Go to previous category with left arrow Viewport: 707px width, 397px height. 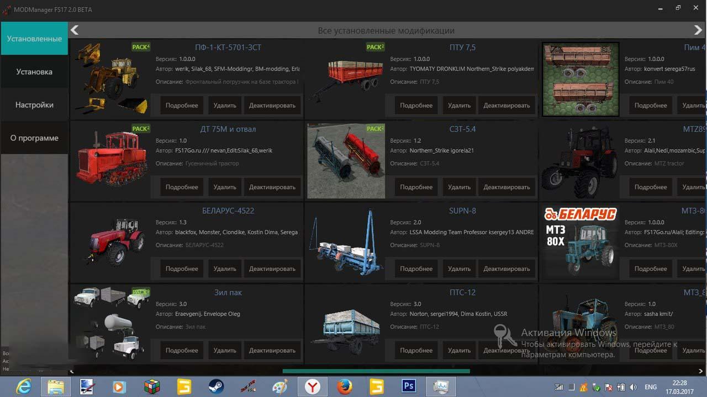75,30
